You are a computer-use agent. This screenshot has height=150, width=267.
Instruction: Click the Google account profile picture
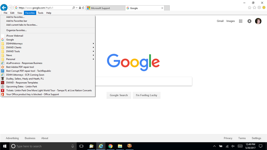(258, 21)
